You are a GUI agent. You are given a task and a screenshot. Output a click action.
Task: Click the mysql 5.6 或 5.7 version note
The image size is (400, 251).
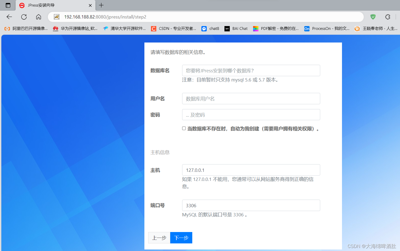(x=231, y=80)
